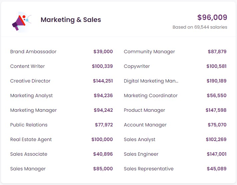Open the Marketing Manager listing
The height and width of the screenshot is (185, 237).
[33, 110]
